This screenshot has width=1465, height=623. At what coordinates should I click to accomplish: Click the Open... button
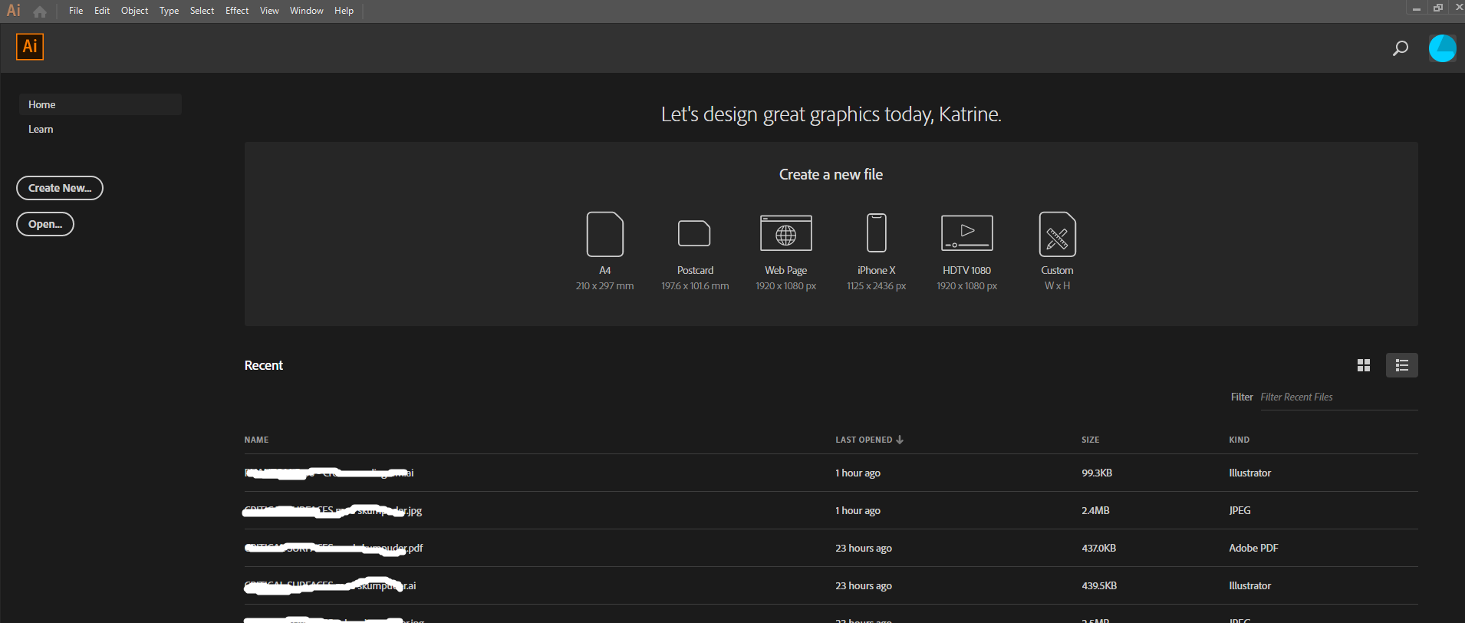(45, 224)
